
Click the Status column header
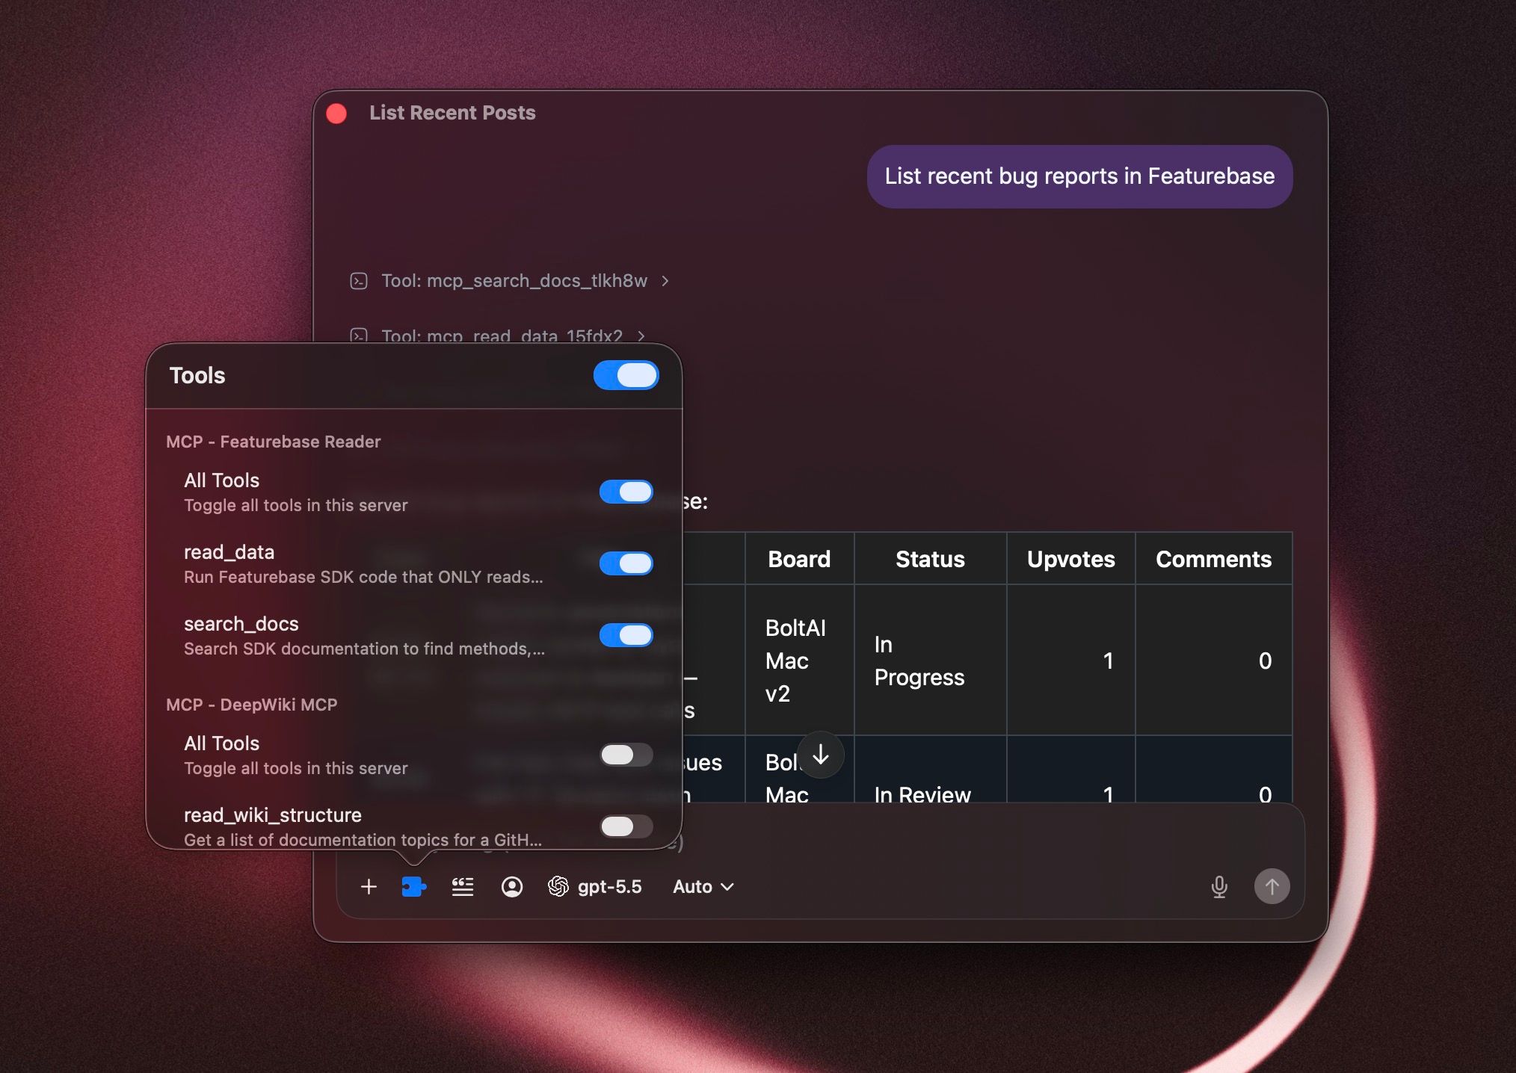[930, 559]
